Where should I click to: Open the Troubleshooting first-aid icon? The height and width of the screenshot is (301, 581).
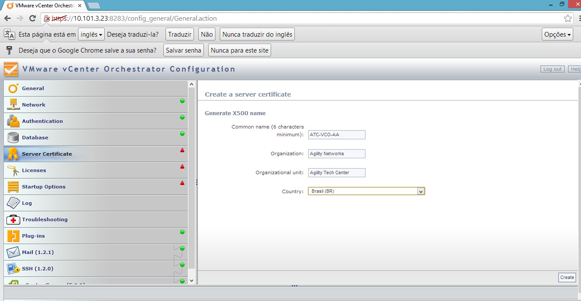[x=13, y=219]
